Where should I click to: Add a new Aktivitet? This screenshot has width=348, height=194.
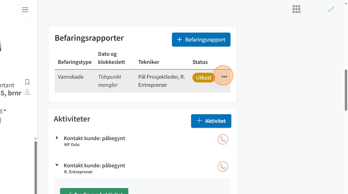[x=211, y=121]
